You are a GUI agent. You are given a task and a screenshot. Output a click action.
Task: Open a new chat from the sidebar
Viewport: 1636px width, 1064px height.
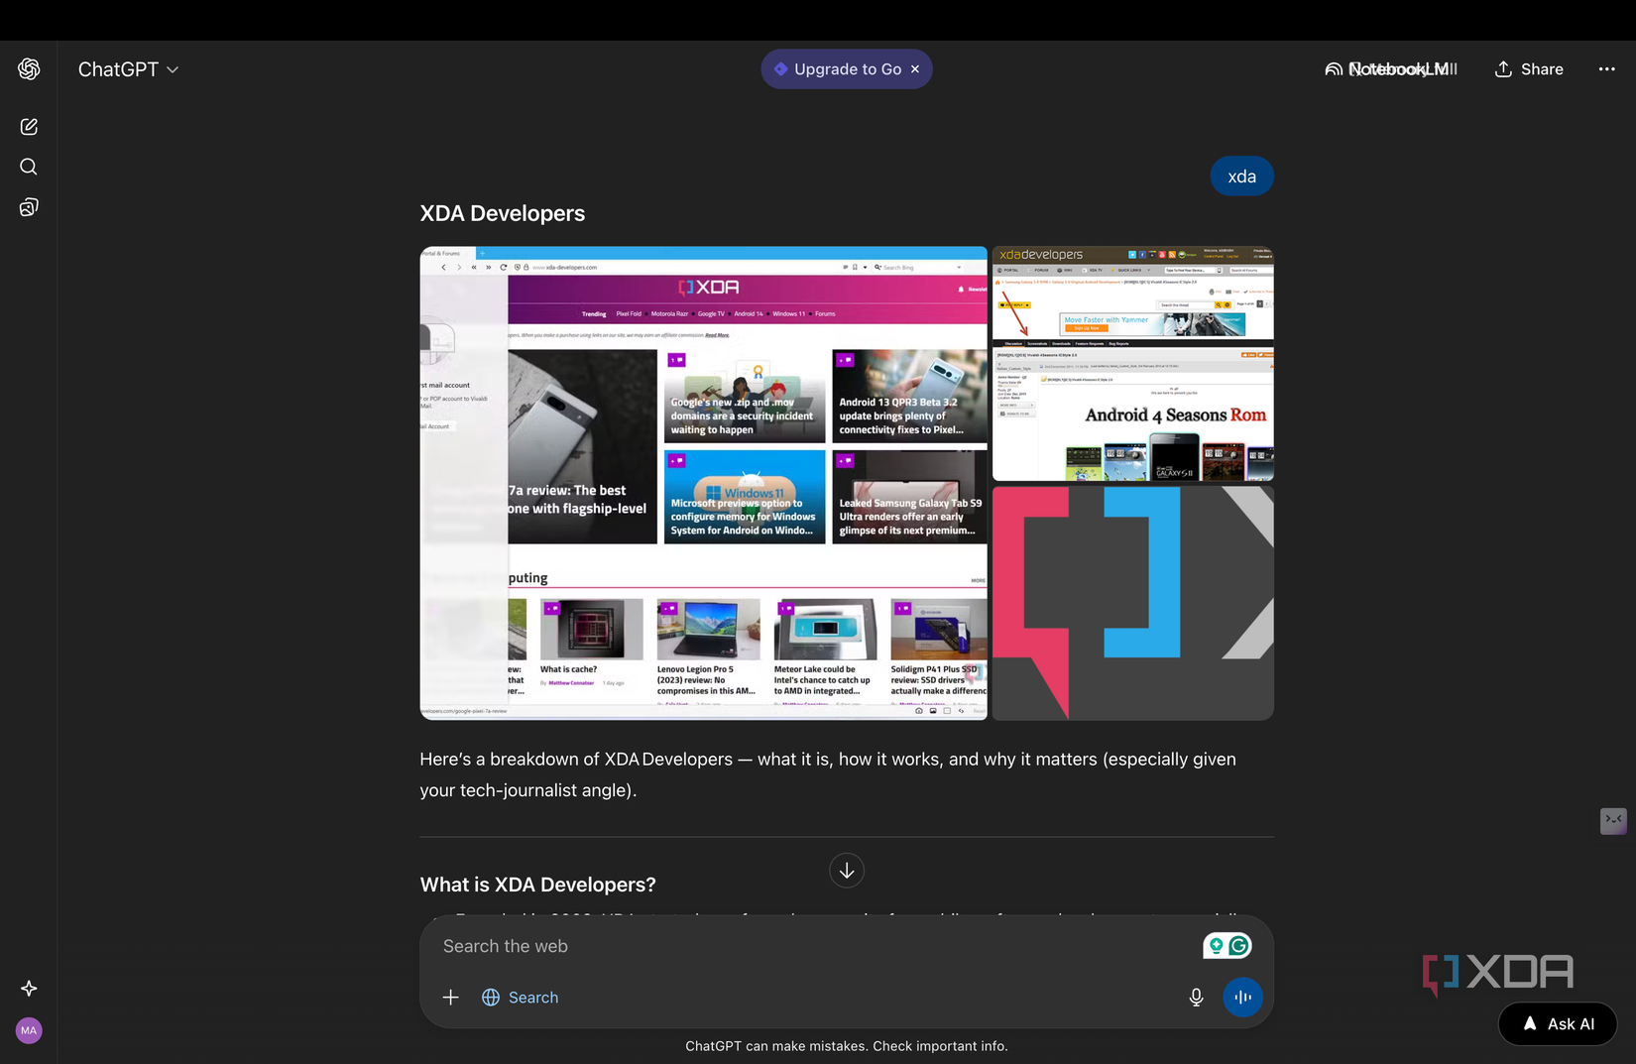28,126
